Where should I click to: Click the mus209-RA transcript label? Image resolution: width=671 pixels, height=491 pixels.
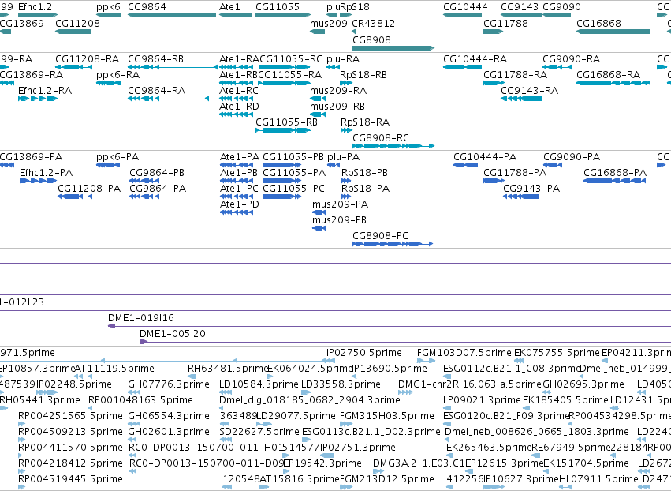[338, 91]
